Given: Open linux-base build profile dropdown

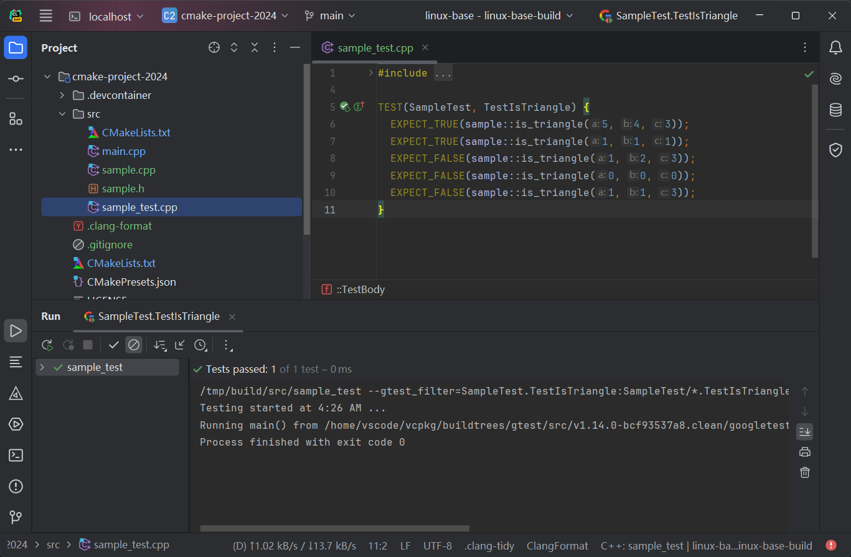Looking at the screenshot, I should pyautogui.click(x=499, y=16).
